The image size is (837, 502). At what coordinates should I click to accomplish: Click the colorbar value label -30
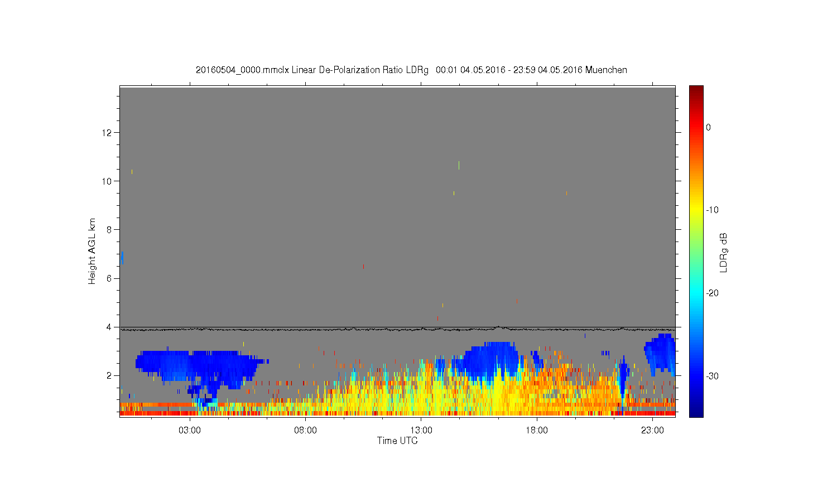click(x=713, y=376)
